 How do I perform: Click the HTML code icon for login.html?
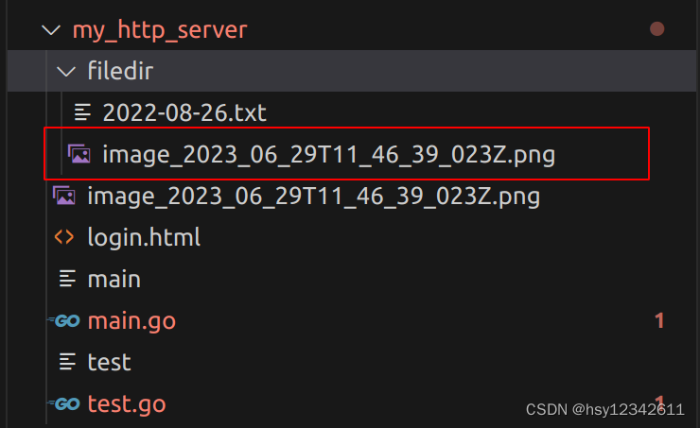coord(64,237)
